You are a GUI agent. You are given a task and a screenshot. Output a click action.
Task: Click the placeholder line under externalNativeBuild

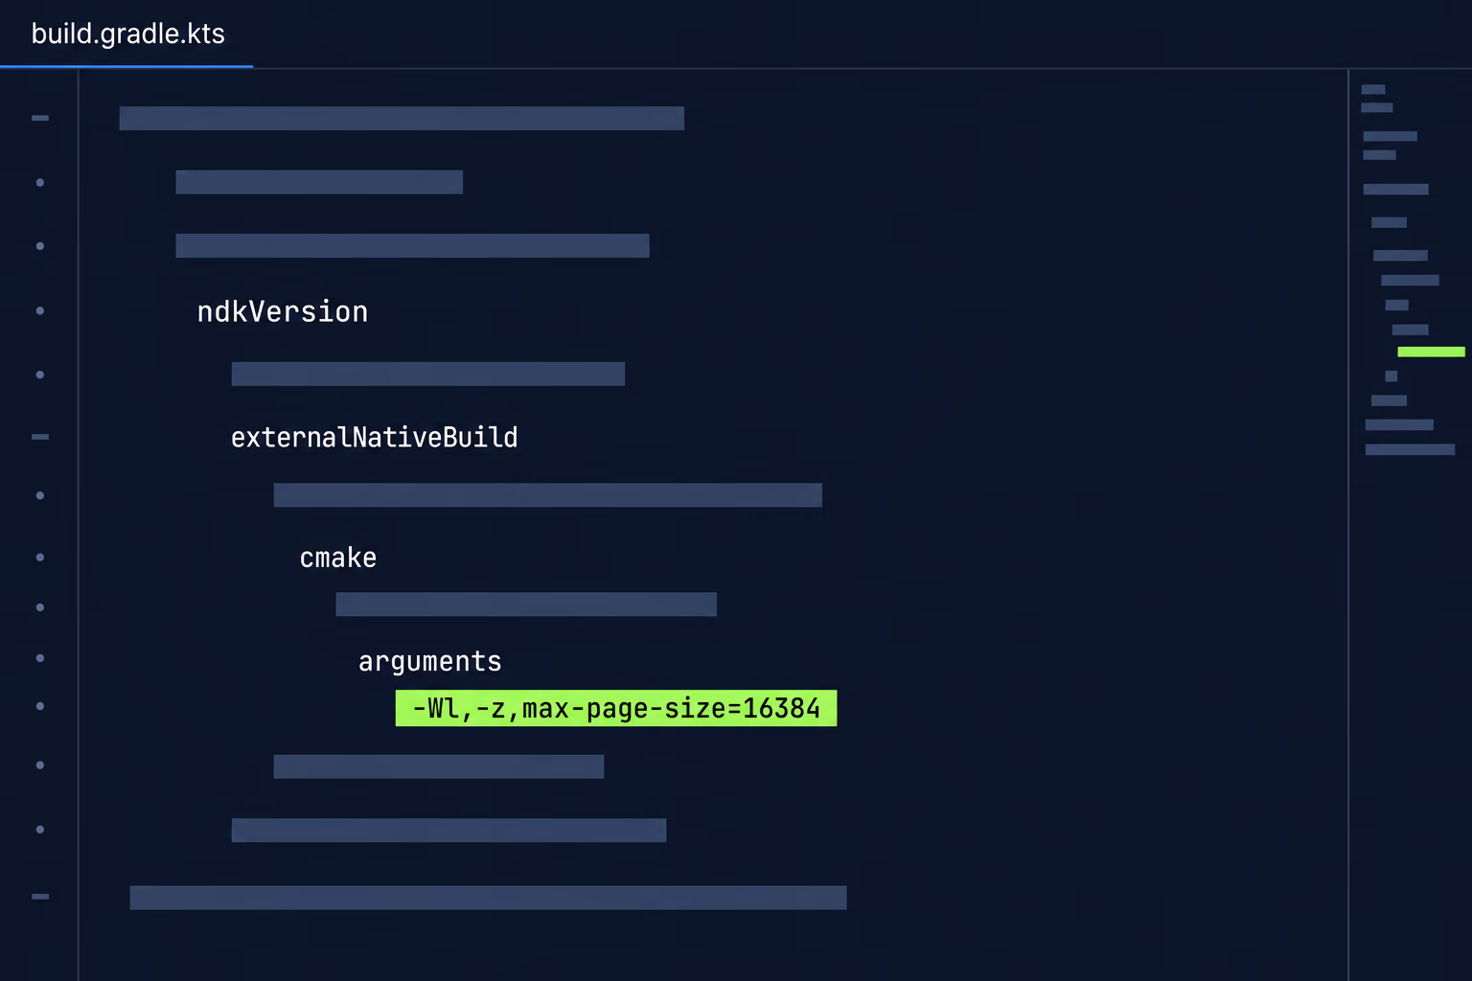pos(548,495)
